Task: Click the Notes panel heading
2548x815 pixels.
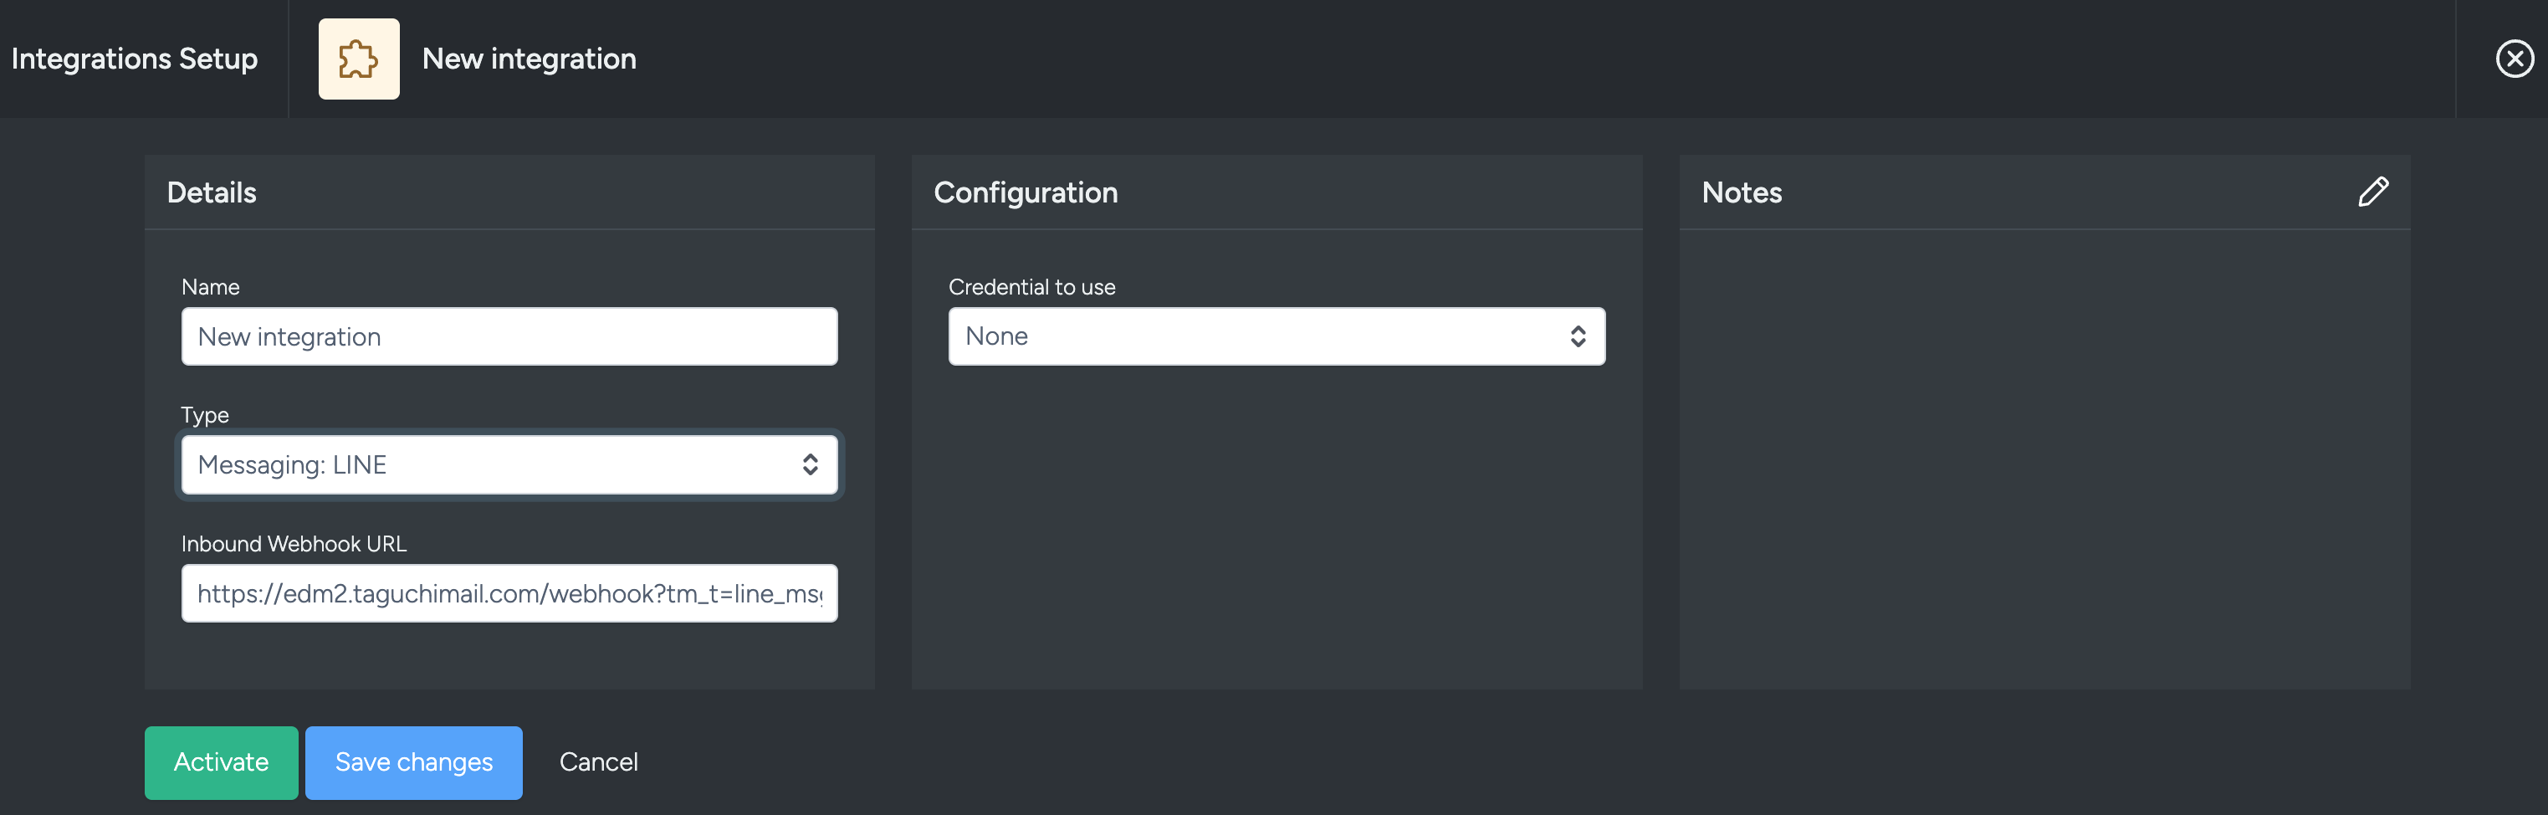Action: click(1742, 192)
